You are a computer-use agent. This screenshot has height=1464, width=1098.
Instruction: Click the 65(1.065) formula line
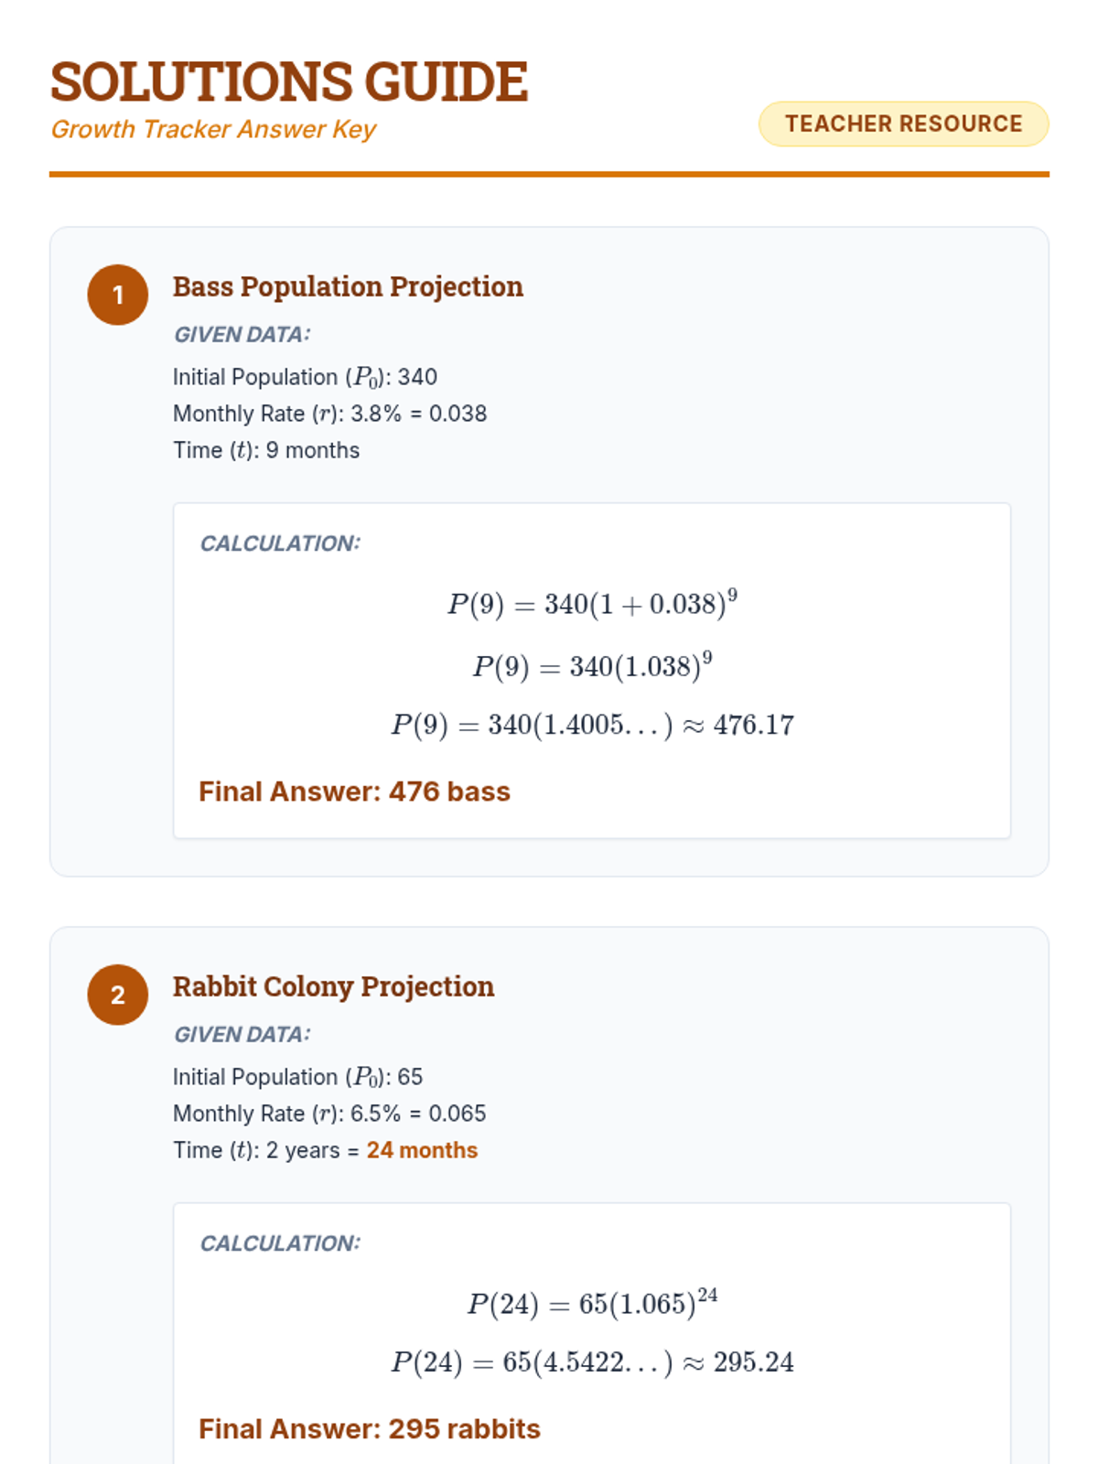[592, 1303]
